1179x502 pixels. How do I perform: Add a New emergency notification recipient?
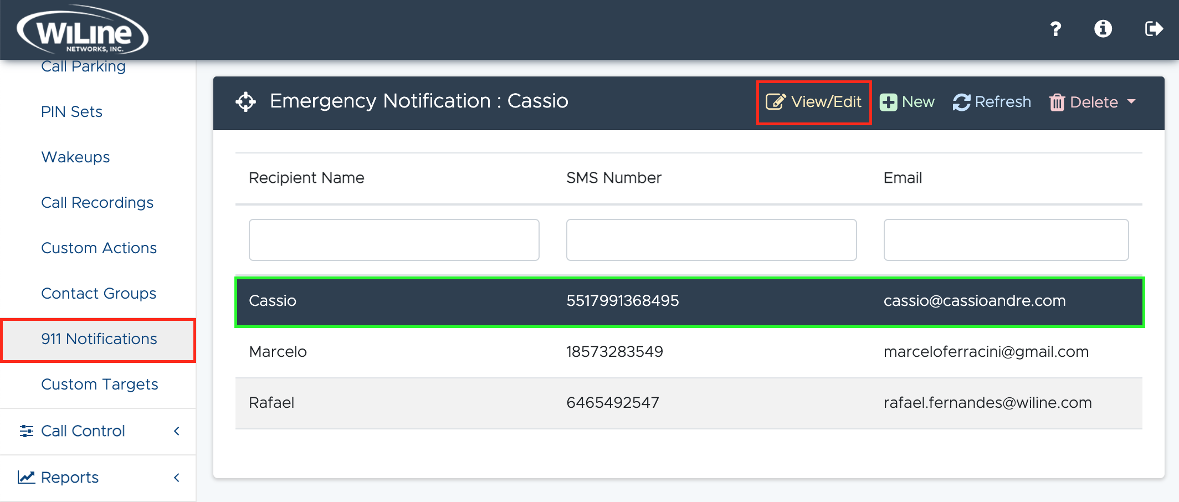pos(907,103)
